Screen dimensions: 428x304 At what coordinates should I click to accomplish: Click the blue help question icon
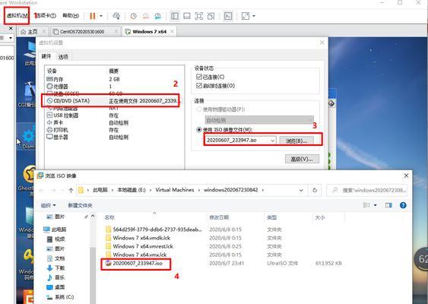pyautogui.click(x=403, y=205)
